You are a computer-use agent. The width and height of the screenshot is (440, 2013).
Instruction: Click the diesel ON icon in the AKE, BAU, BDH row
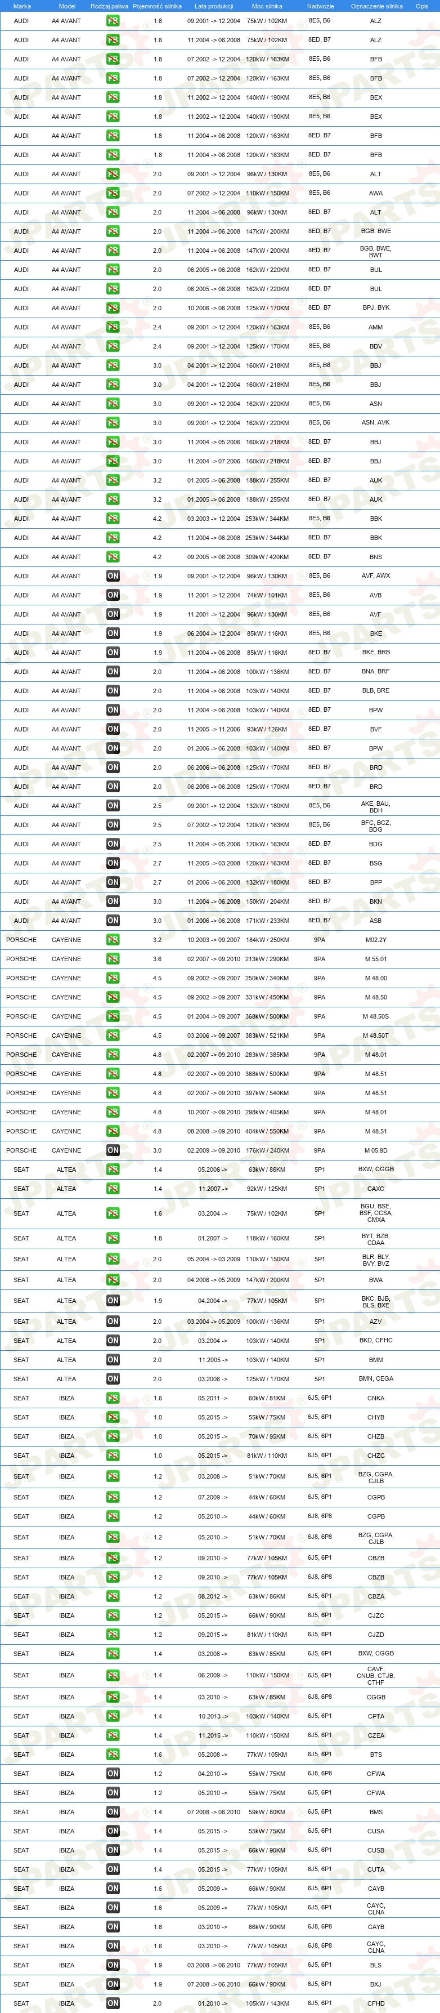[x=113, y=806]
